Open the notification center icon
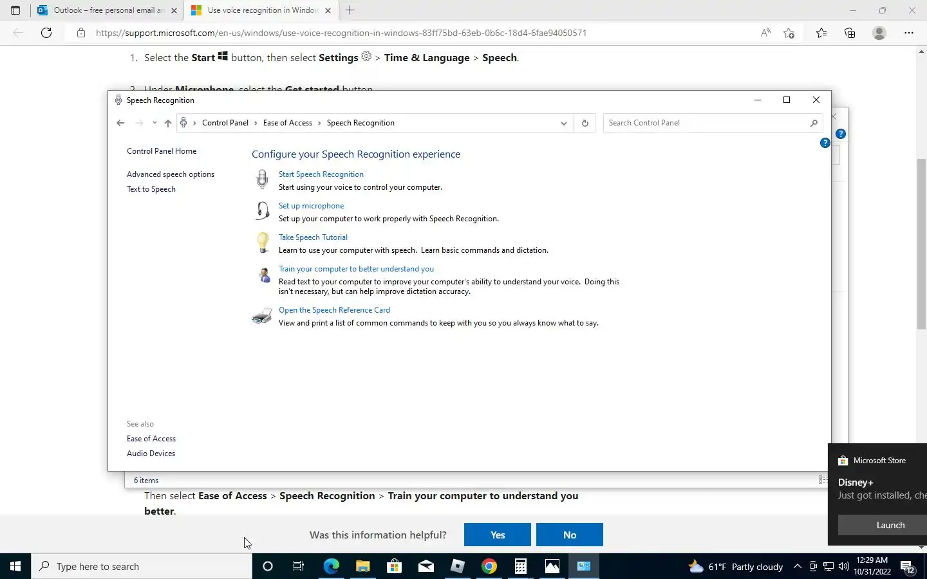This screenshot has width=927, height=579. pos(908,567)
